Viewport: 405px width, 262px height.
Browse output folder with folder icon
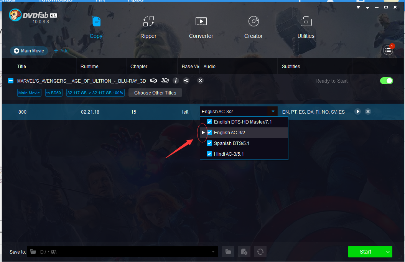[x=228, y=252]
